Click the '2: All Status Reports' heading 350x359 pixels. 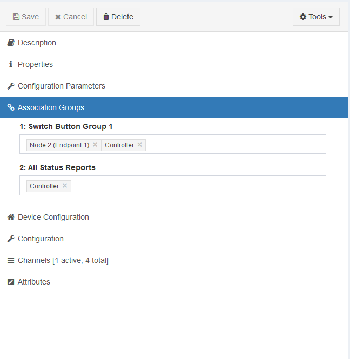(57, 167)
